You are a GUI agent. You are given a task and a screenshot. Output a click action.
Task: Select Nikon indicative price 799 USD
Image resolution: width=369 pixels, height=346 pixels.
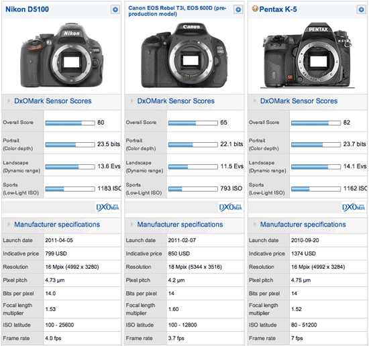pos(56,253)
